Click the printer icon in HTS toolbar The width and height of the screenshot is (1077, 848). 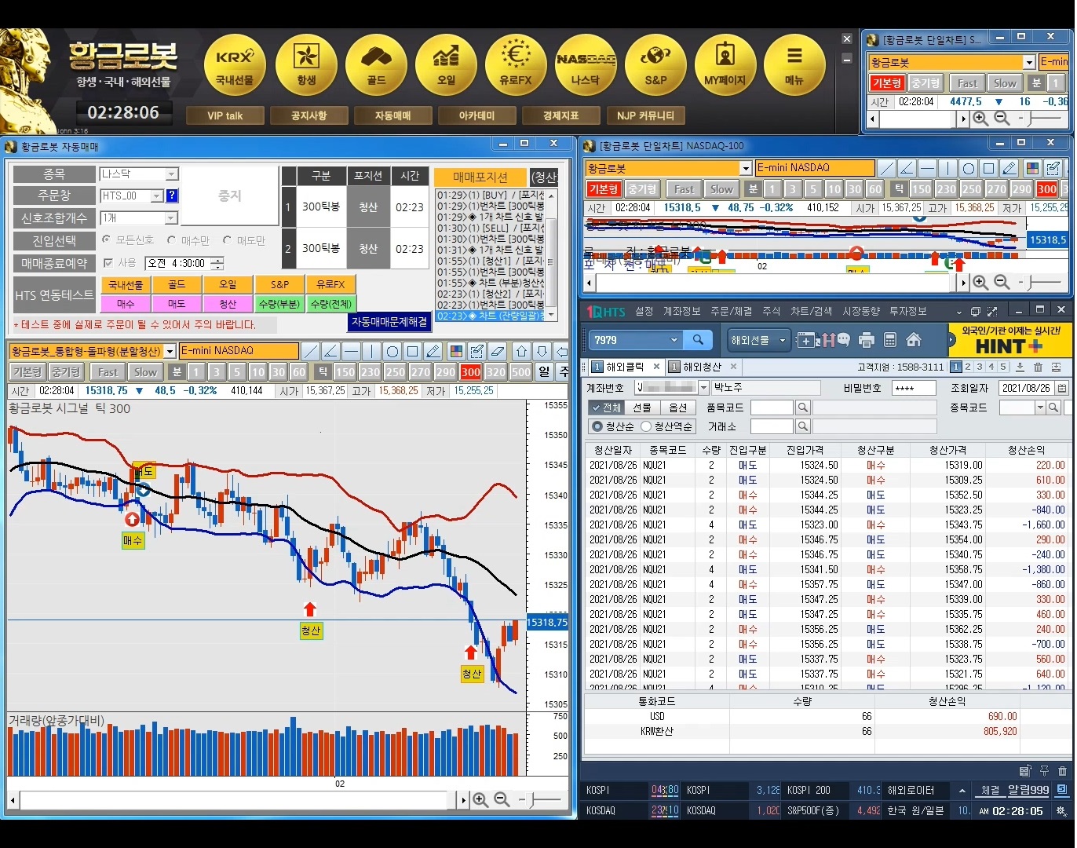pos(867,340)
